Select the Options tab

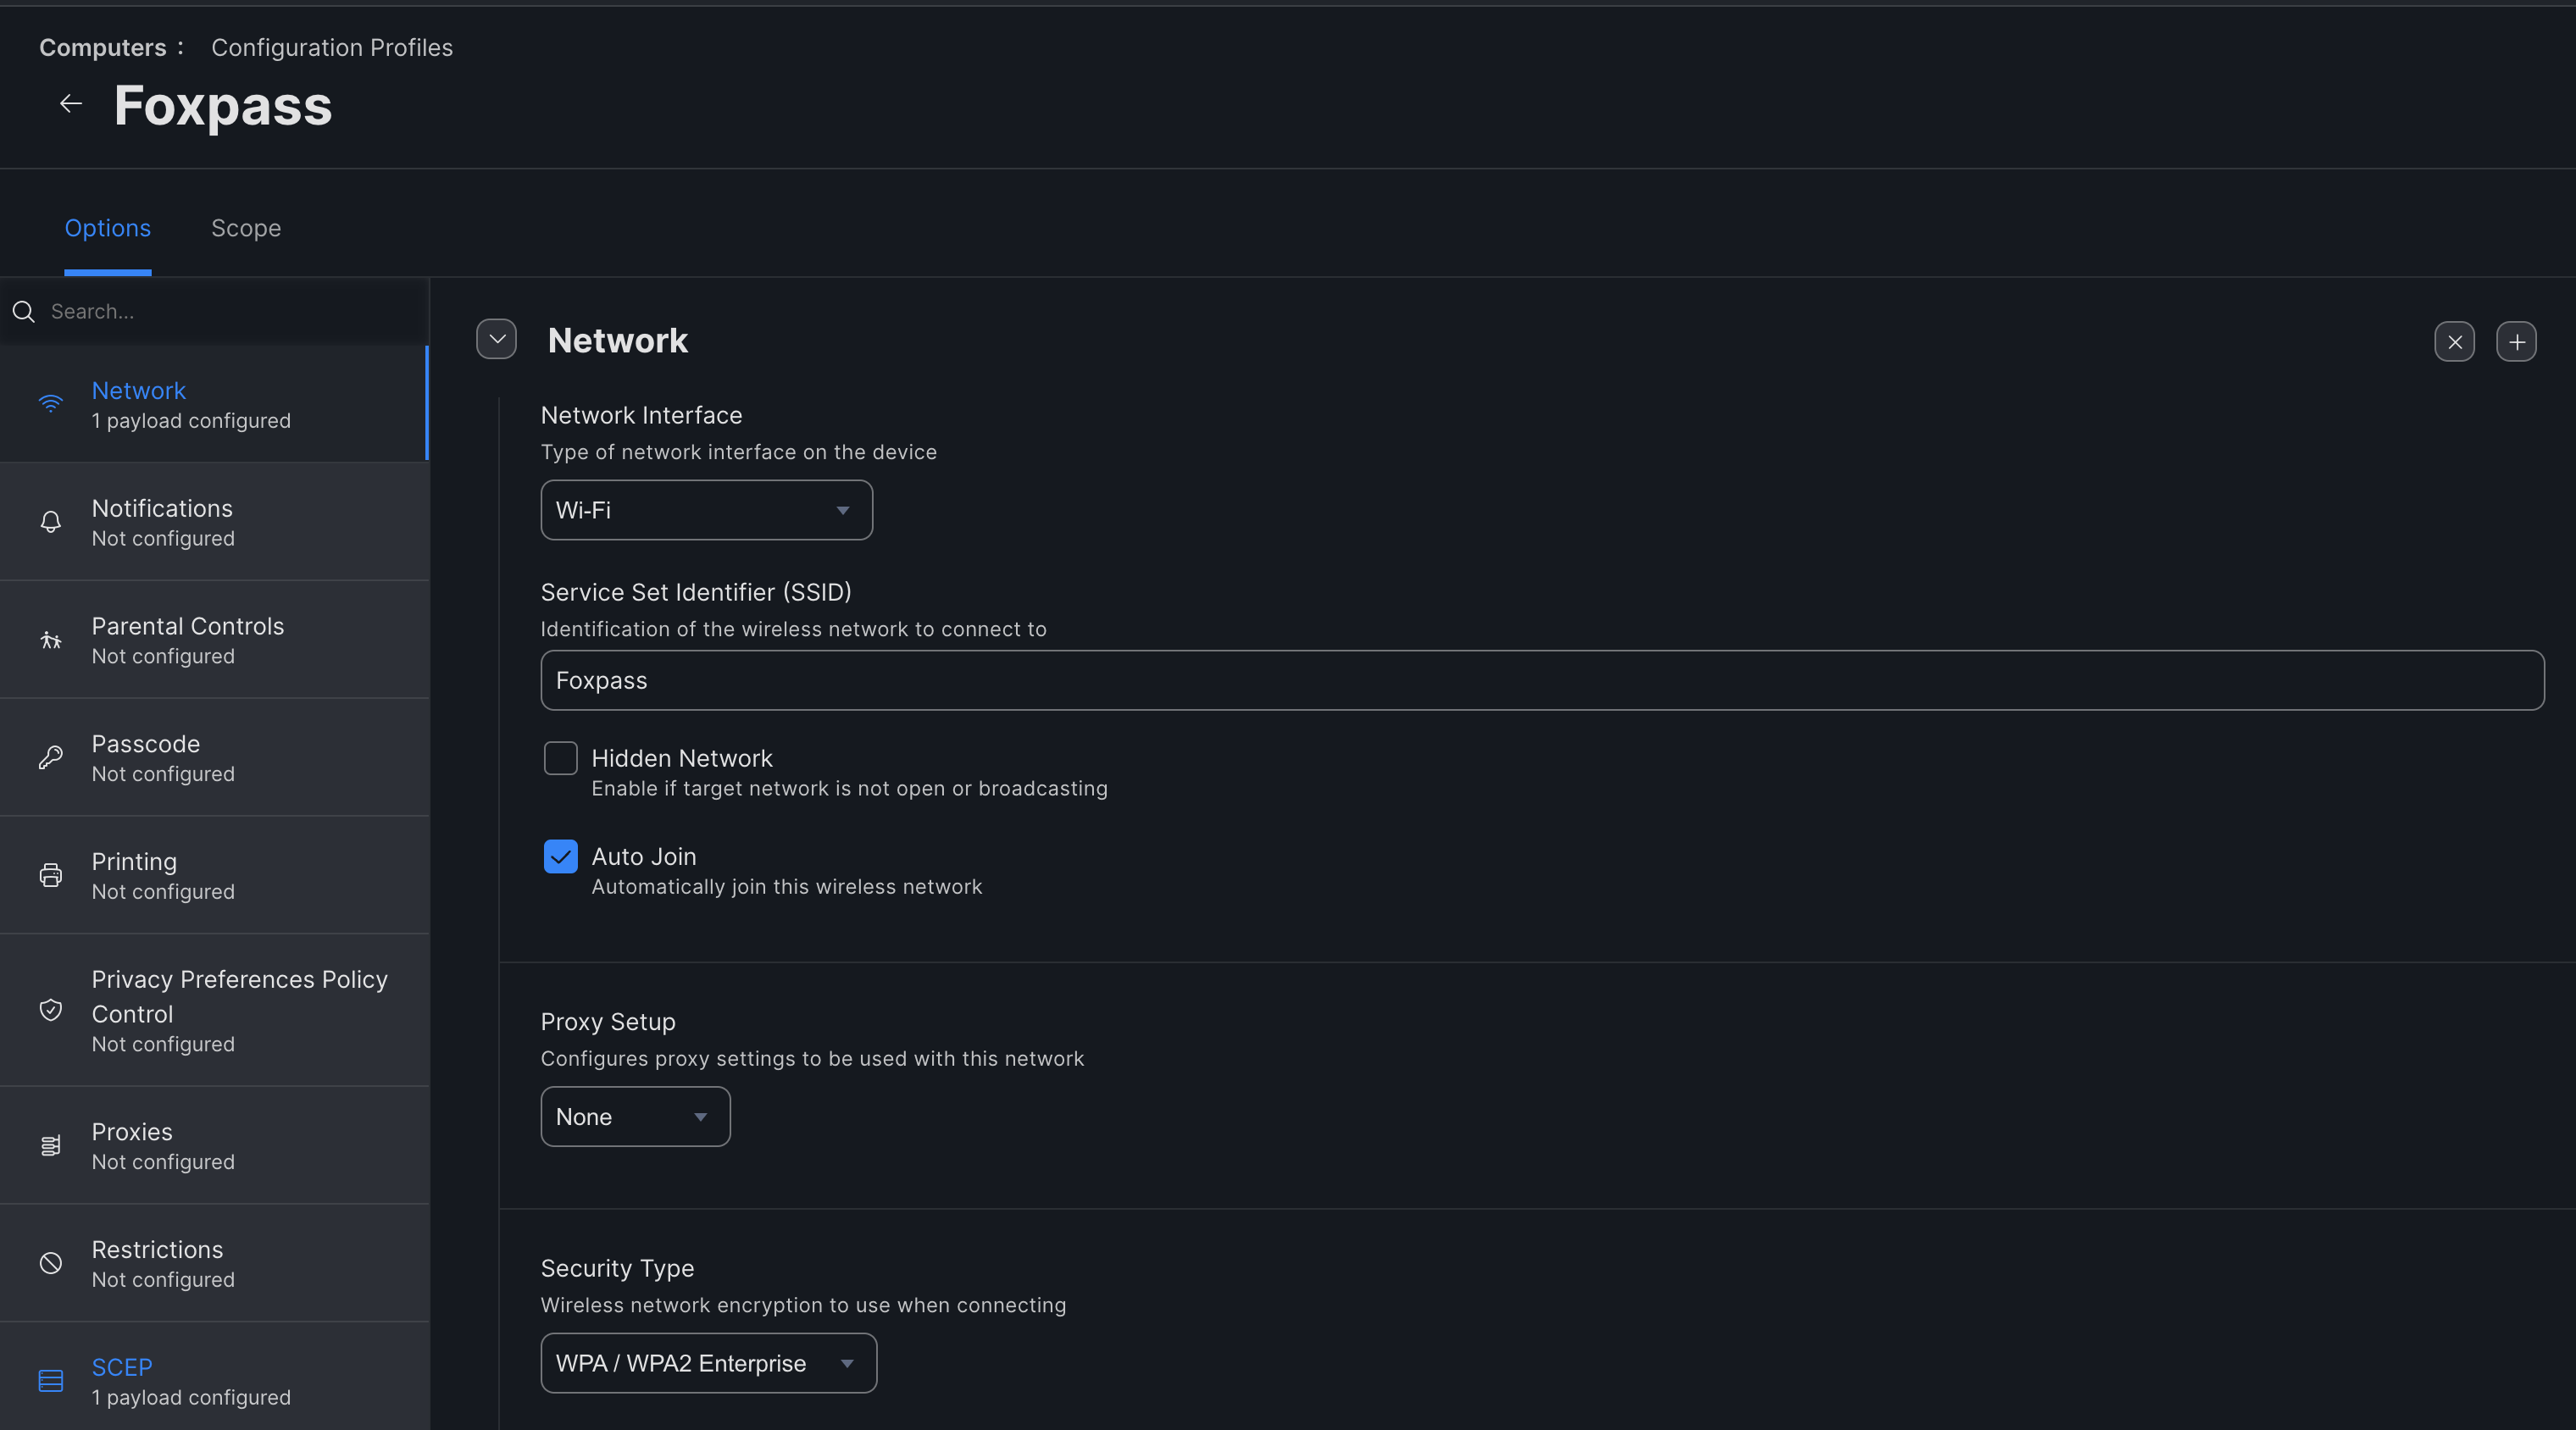click(108, 229)
